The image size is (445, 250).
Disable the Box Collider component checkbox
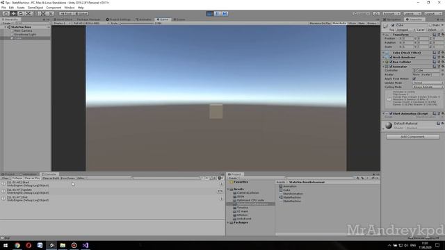(x=391, y=62)
